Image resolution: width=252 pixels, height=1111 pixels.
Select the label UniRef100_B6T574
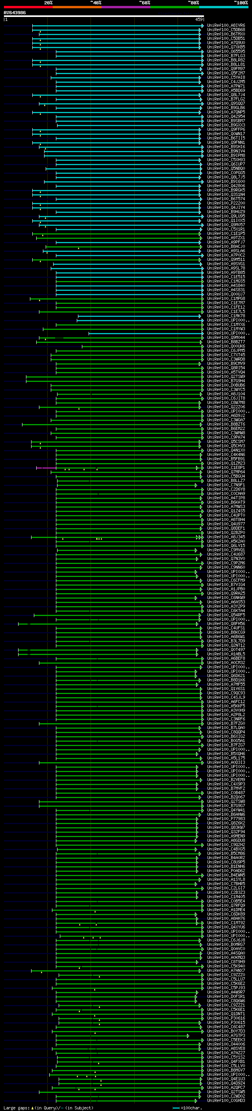click(x=226, y=199)
